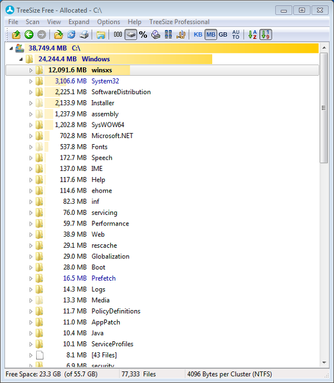Expand the System32 folder
Screen dimensions: 334x383
[31, 81]
